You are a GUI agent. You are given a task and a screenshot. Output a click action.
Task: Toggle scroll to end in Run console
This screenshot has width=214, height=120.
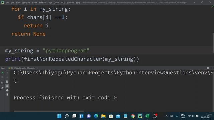[7, 86]
